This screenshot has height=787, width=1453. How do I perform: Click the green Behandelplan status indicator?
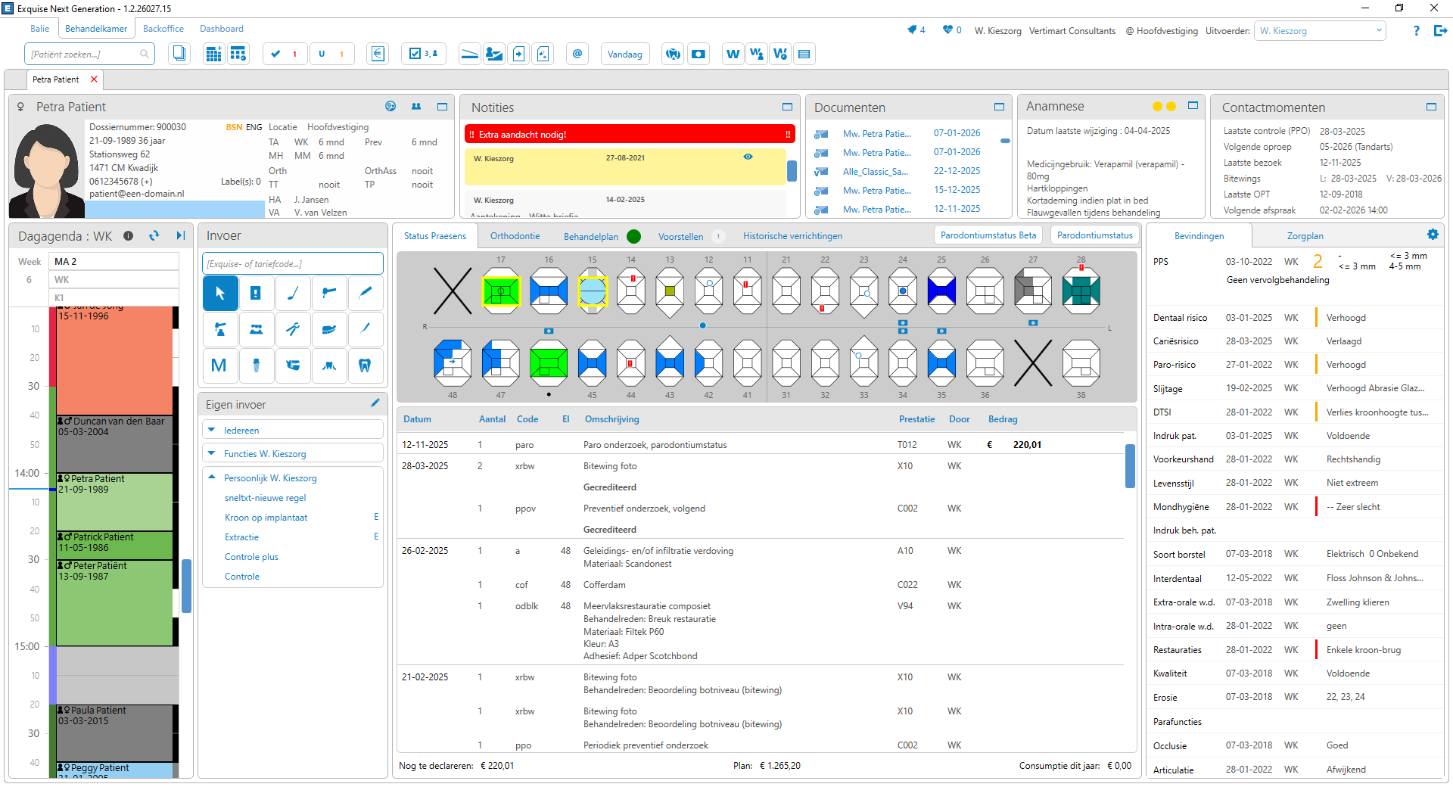point(634,237)
